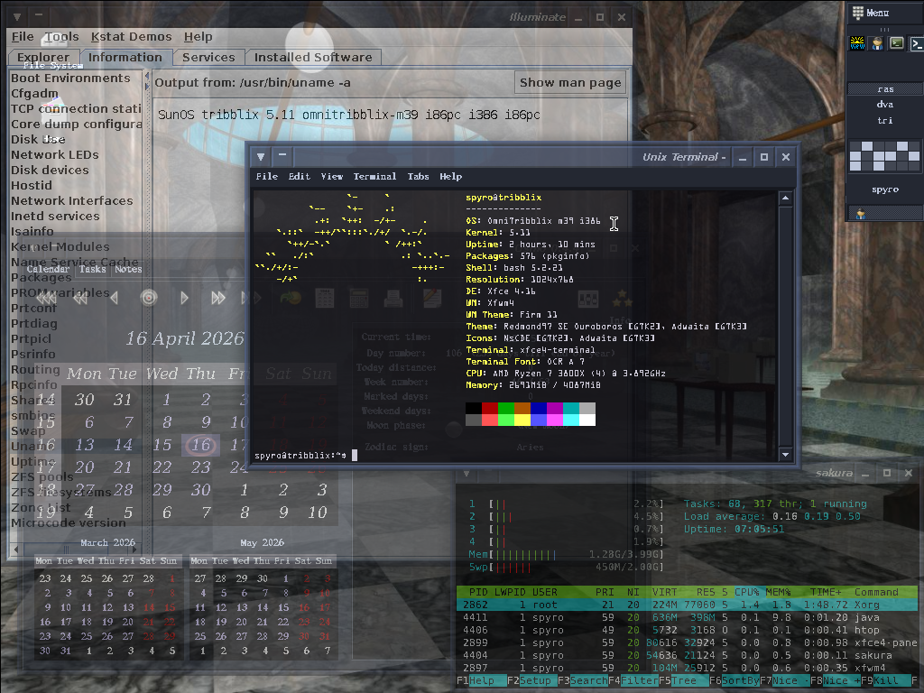Open Unix Terminal window menu arrow
The height and width of the screenshot is (693, 924).
coord(261,156)
